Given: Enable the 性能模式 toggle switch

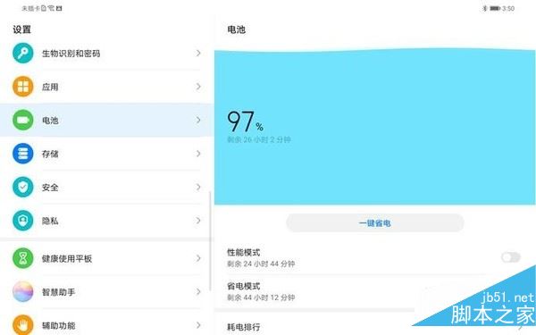Looking at the screenshot, I should [511, 257].
